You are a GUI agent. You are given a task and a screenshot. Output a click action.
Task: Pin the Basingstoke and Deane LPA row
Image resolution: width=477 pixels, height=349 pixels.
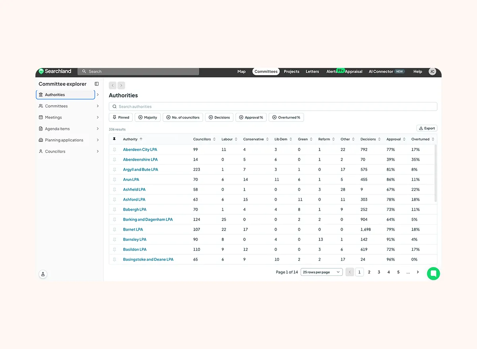114,259
